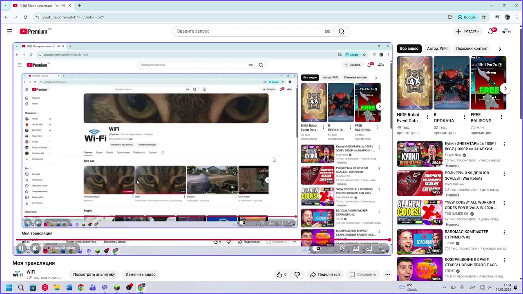Pause the live stream
Image resolution: width=523 pixels, height=294 pixels.
click(21, 248)
